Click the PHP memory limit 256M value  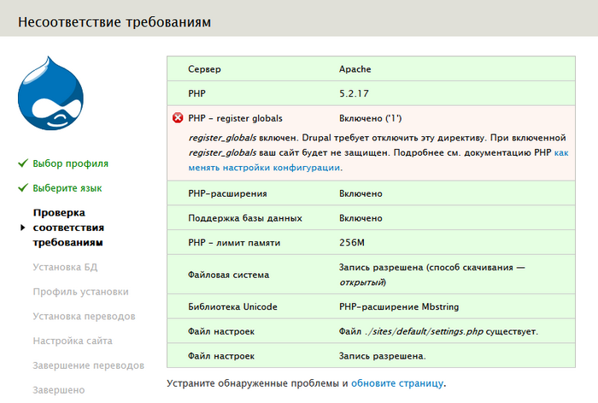(x=351, y=243)
